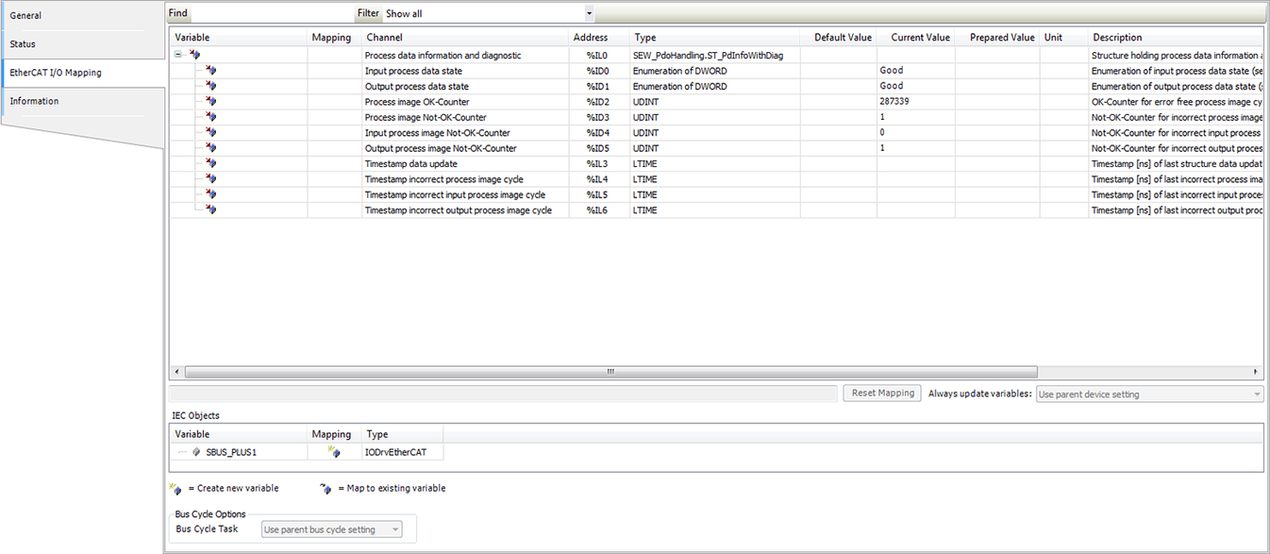The height and width of the screenshot is (554, 1270).
Task: Click the mapping icon for SBUS_PLUS1
Action: pos(332,452)
